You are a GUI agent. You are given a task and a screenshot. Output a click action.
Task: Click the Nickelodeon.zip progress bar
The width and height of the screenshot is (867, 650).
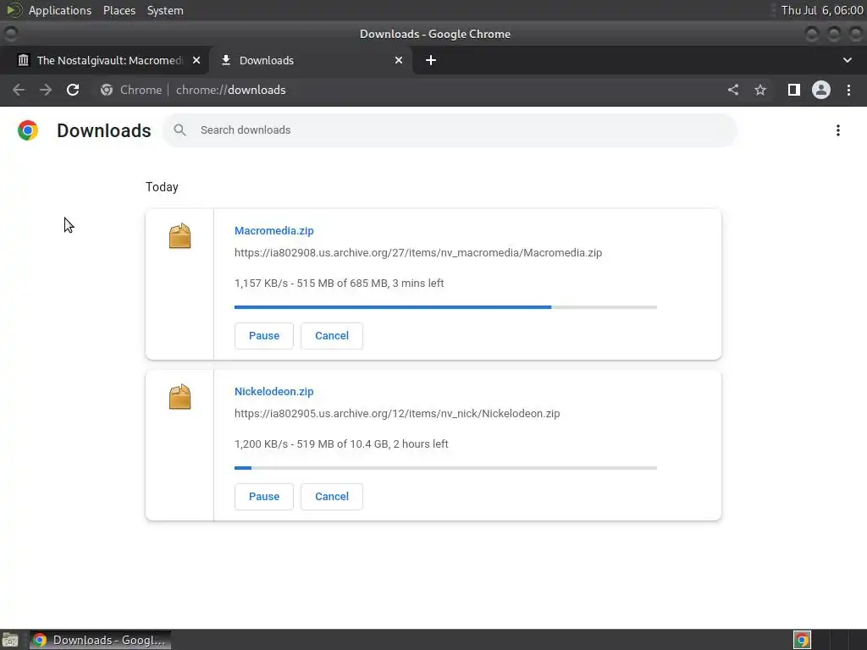click(445, 467)
